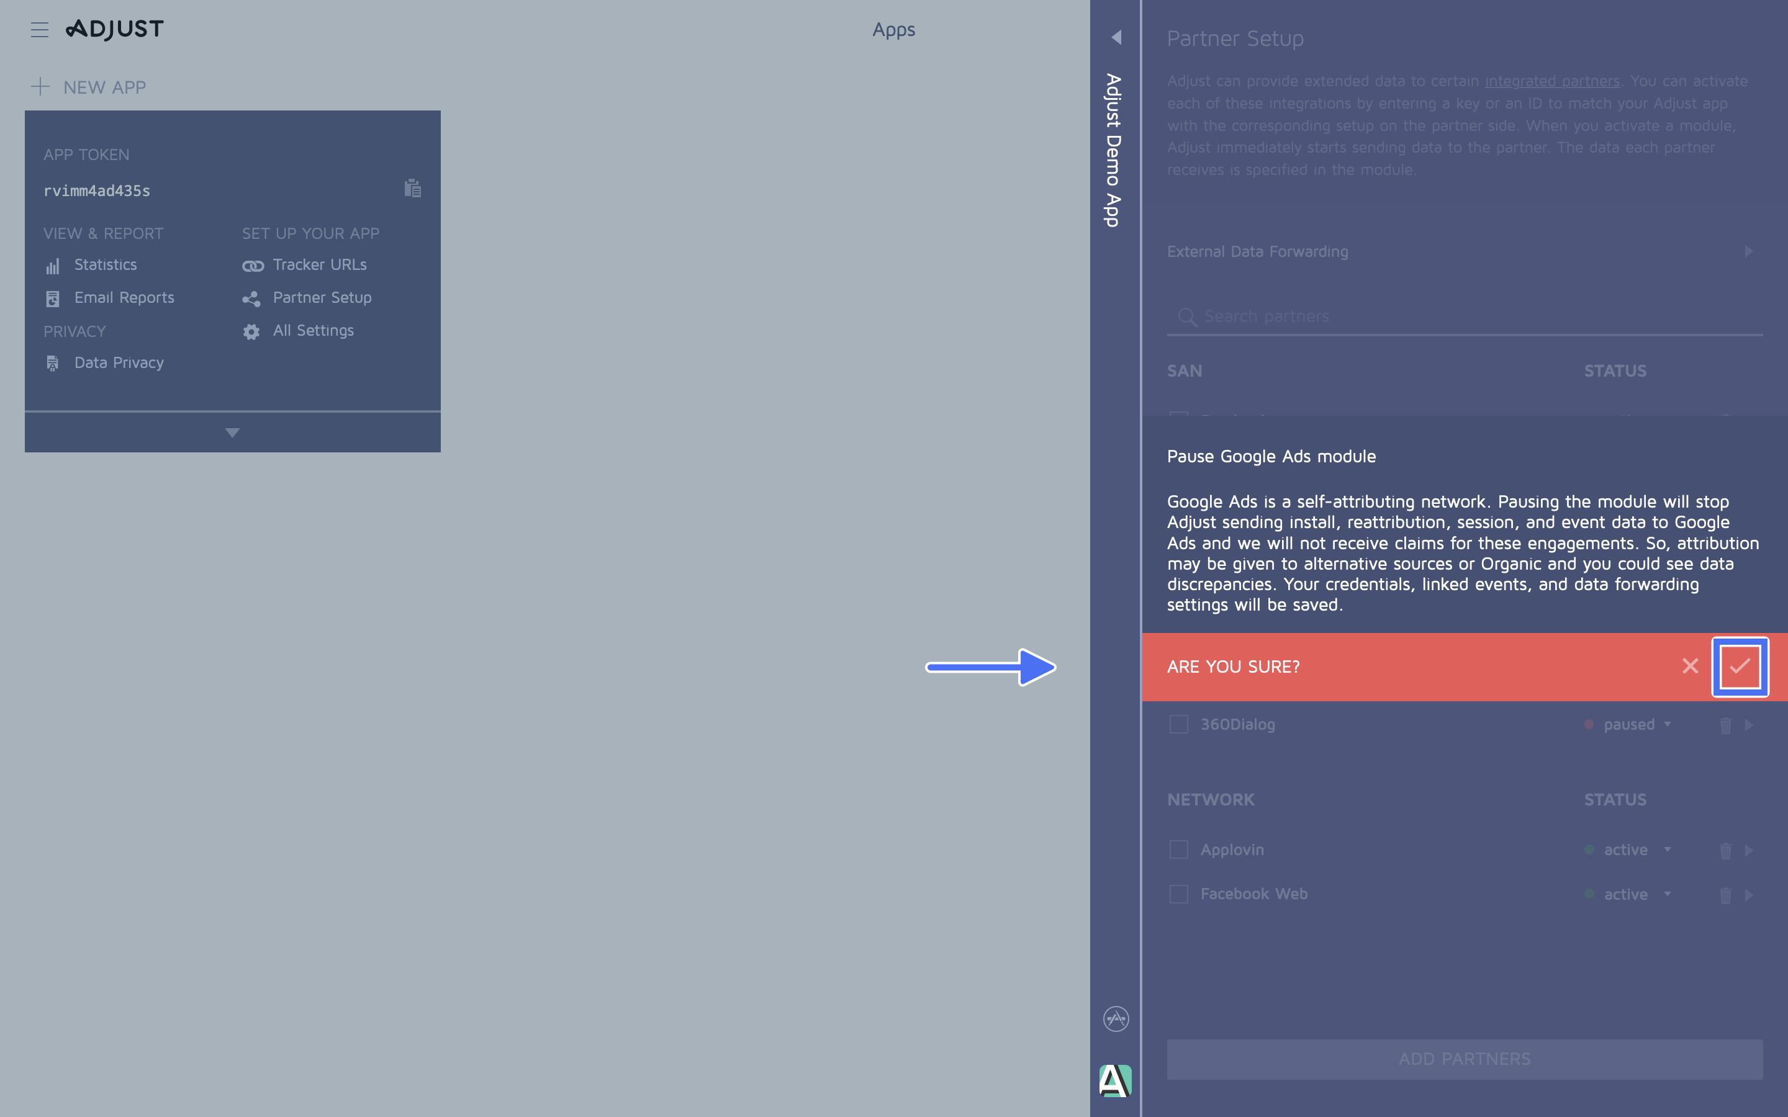This screenshot has width=1788, height=1117.
Task: Cancel the pause with the X icon
Action: click(1690, 666)
